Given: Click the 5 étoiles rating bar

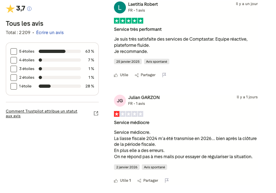Looking at the screenshot, I should 60,52.
